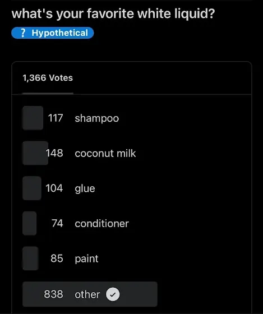Click the checkmark icon next to other
263x314 pixels.
(113, 294)
